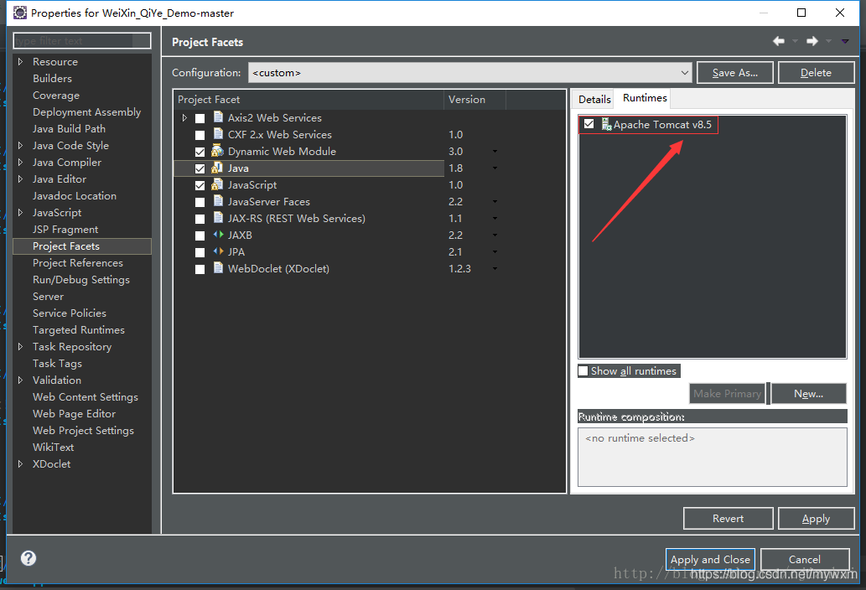Open back history dropdown arrow

796,41
